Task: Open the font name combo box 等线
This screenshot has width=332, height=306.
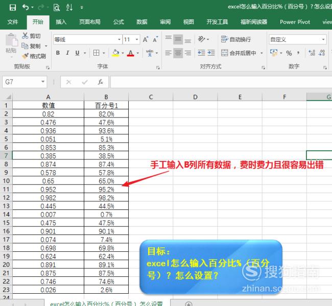Action: 88,40
